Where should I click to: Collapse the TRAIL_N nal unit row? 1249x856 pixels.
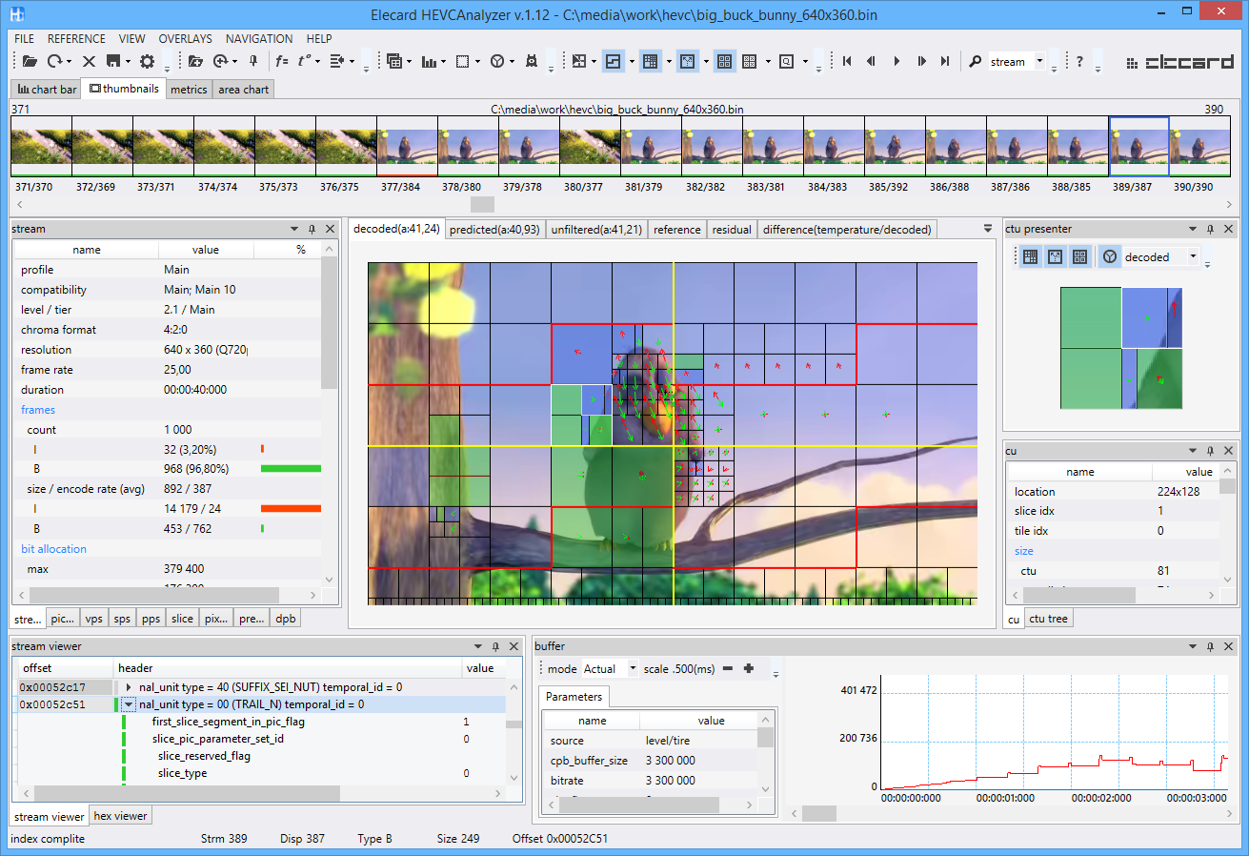point(129,704)
